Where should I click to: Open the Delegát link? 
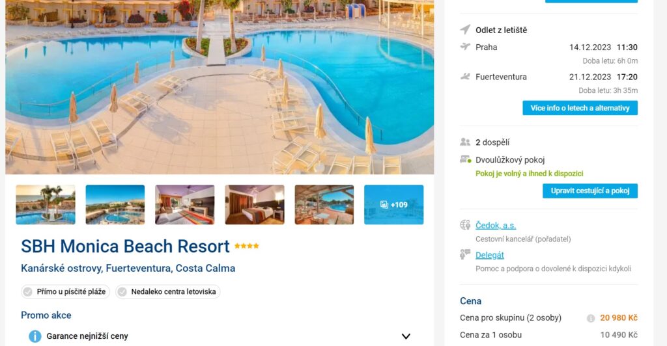point(490,255)
